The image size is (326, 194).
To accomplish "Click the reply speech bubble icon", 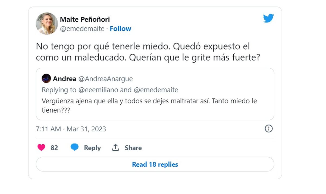I will (x=75, y=148).
